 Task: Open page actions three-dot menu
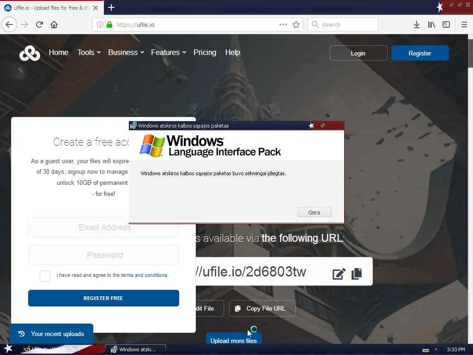point(283,24)
